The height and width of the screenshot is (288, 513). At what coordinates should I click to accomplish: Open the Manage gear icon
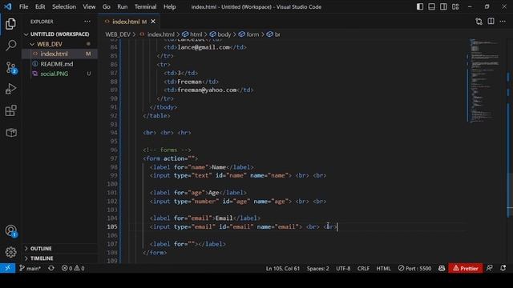(x=10, y=252)
